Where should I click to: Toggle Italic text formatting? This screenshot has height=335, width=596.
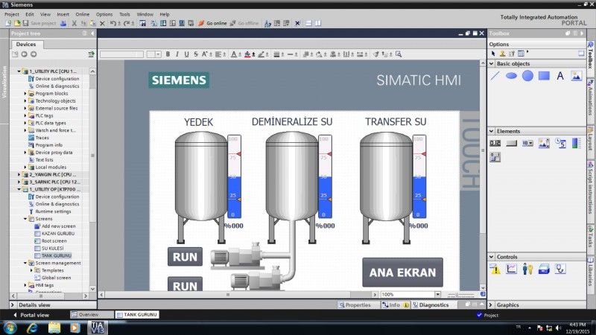click(177, 54)
